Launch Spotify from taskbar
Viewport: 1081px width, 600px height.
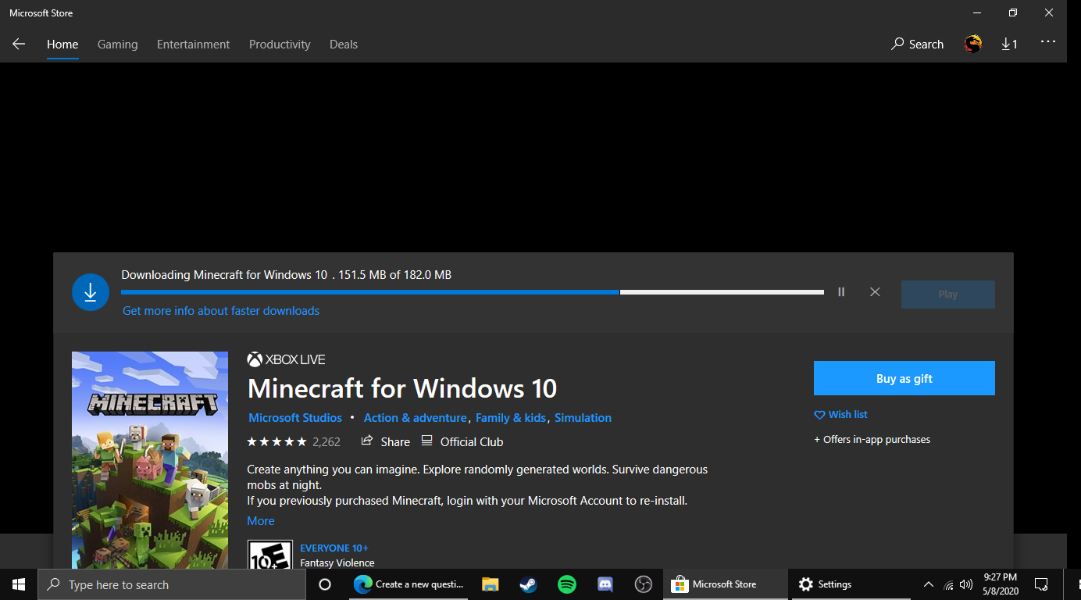pyautogui.click(x=567, y=584)
